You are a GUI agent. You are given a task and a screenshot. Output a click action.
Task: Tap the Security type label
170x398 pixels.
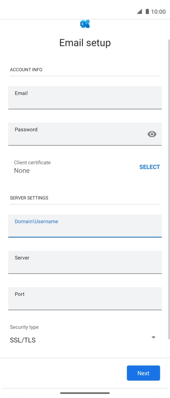[x=24, y=327]
